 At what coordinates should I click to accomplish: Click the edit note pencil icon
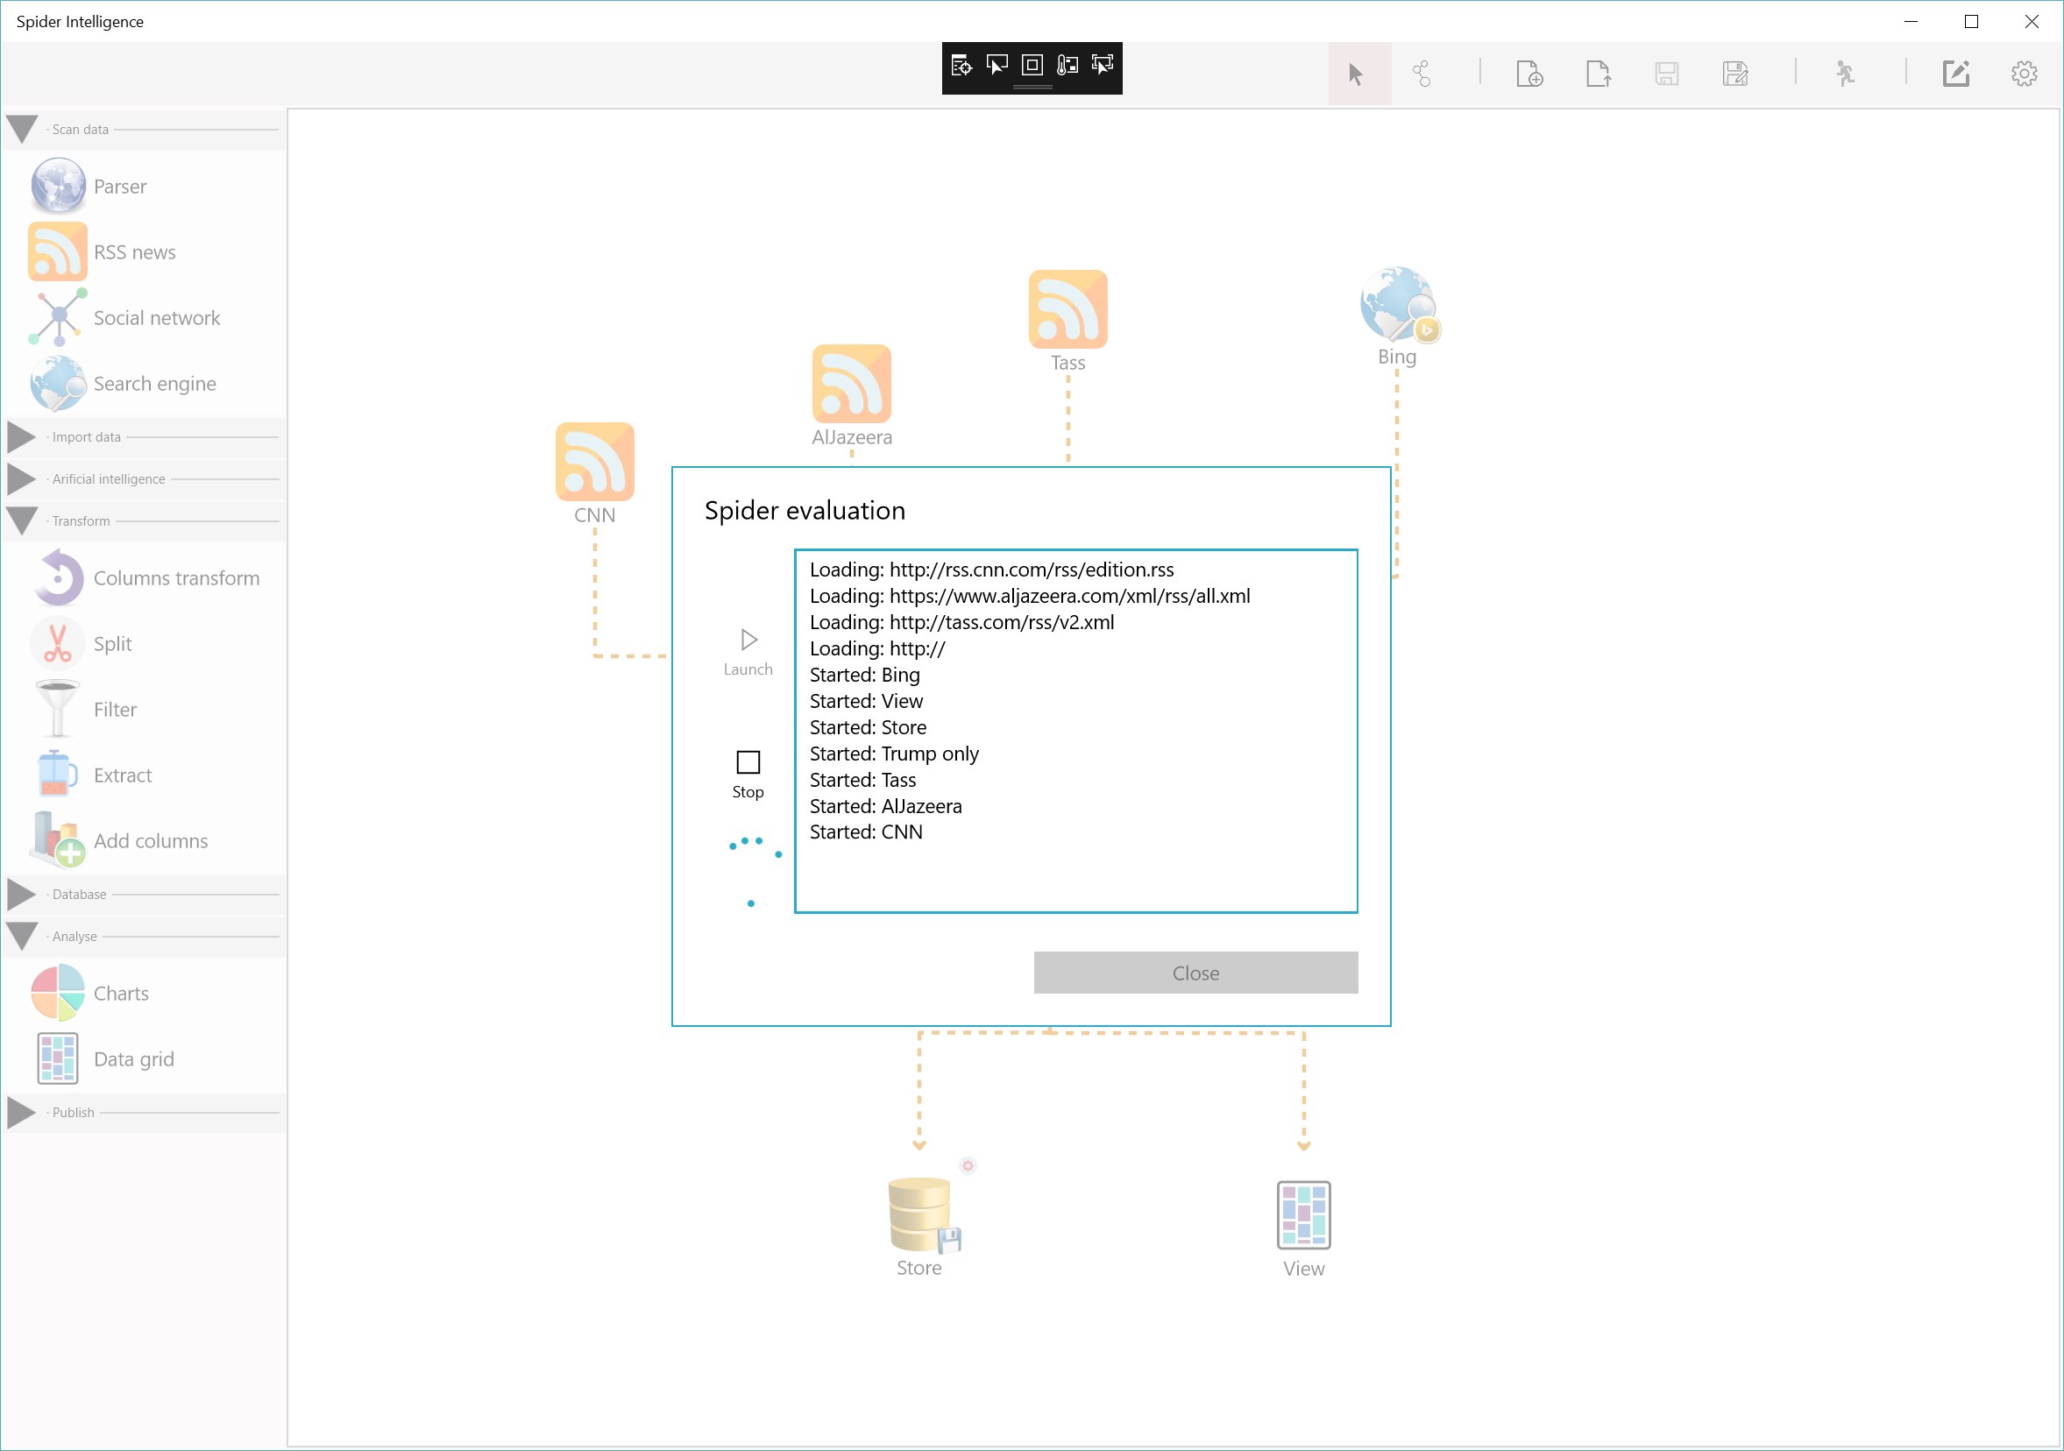pos(1955,74)
